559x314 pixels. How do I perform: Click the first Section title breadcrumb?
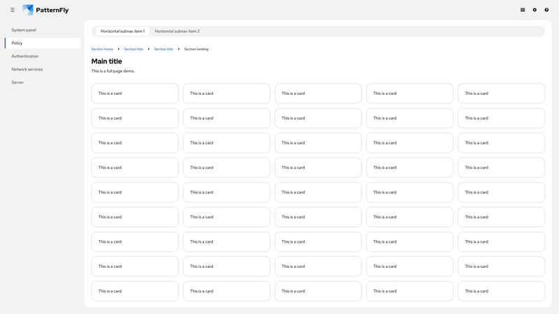coord(133,49)
